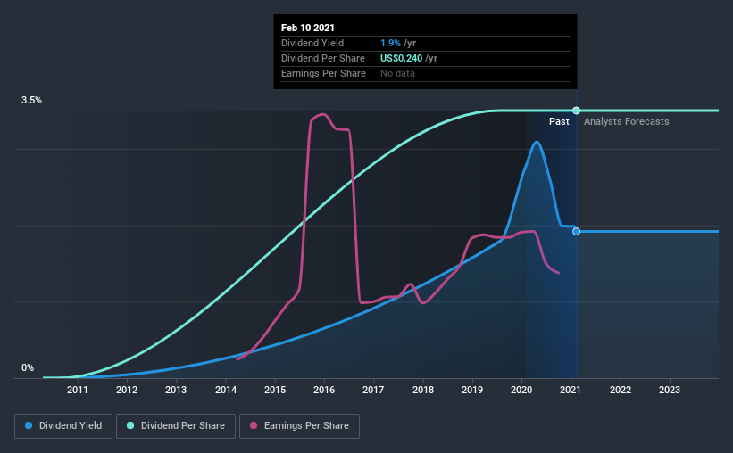Click the pink Earnings Per Share legend dot

254,425
